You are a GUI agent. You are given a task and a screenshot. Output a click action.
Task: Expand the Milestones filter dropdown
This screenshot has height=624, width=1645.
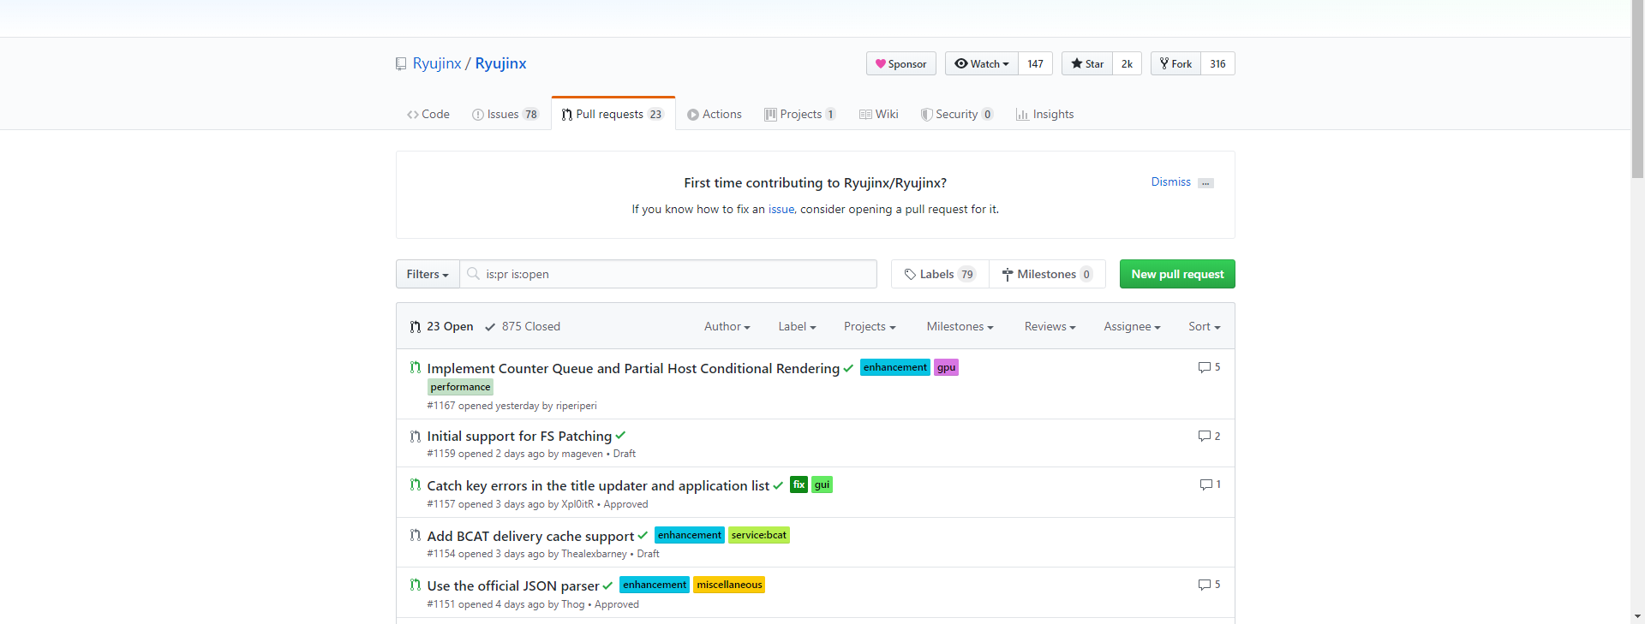click(x=960, y=326)
